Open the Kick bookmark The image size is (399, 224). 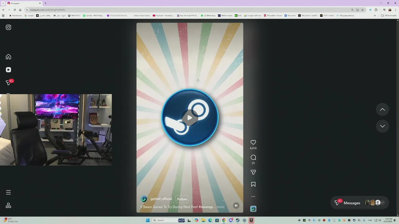point(238,16)
